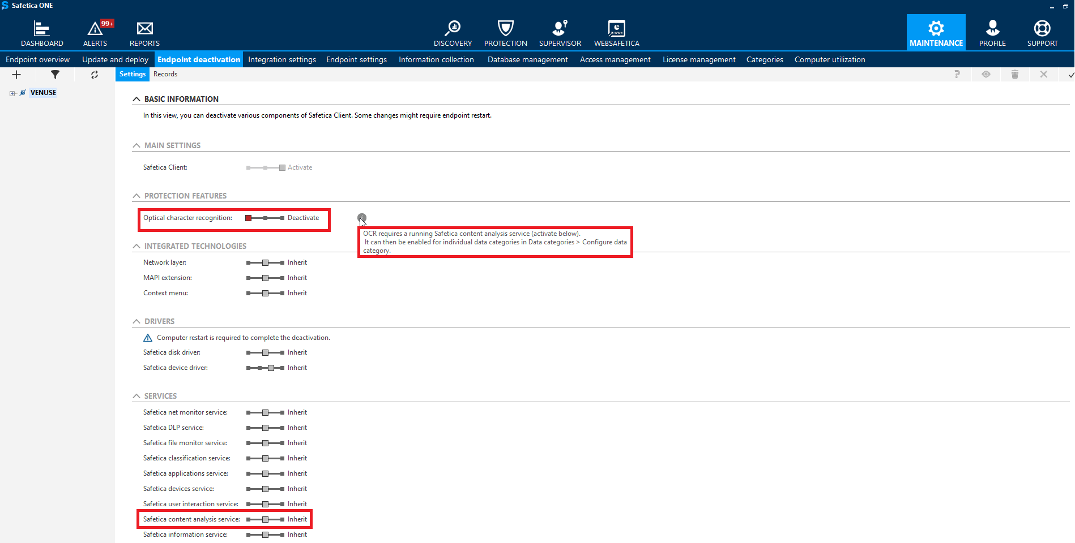Image resolution: width=1075 pixels, height=543 pixels.
Task: Click the refresh arrows icon
Action: tap(95, 75)
